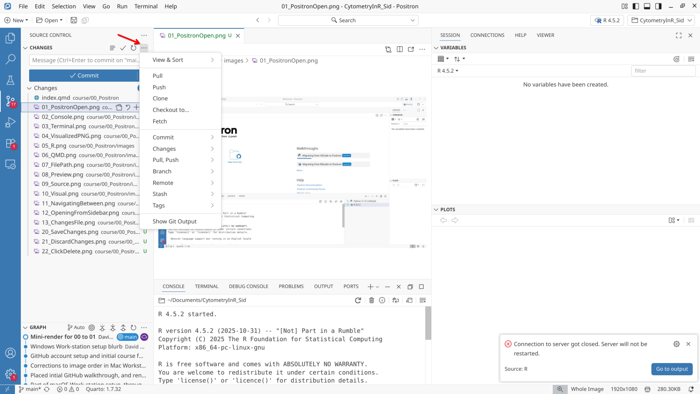Image resolution: width=700 pixels, height=394 pixels.
Task: Restart the R console session
Action: (358, 300)
